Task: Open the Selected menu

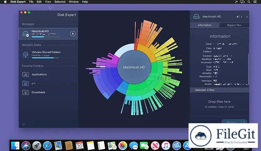Action: pos(60,2)
